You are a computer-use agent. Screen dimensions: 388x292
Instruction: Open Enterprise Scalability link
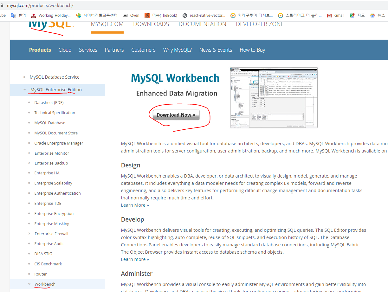click(53, 183)
